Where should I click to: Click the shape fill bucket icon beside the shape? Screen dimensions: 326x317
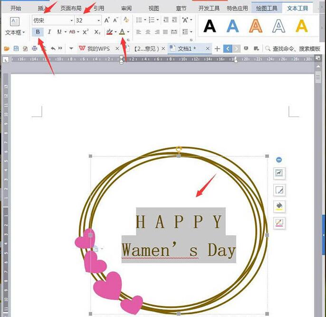pos(279,206)
